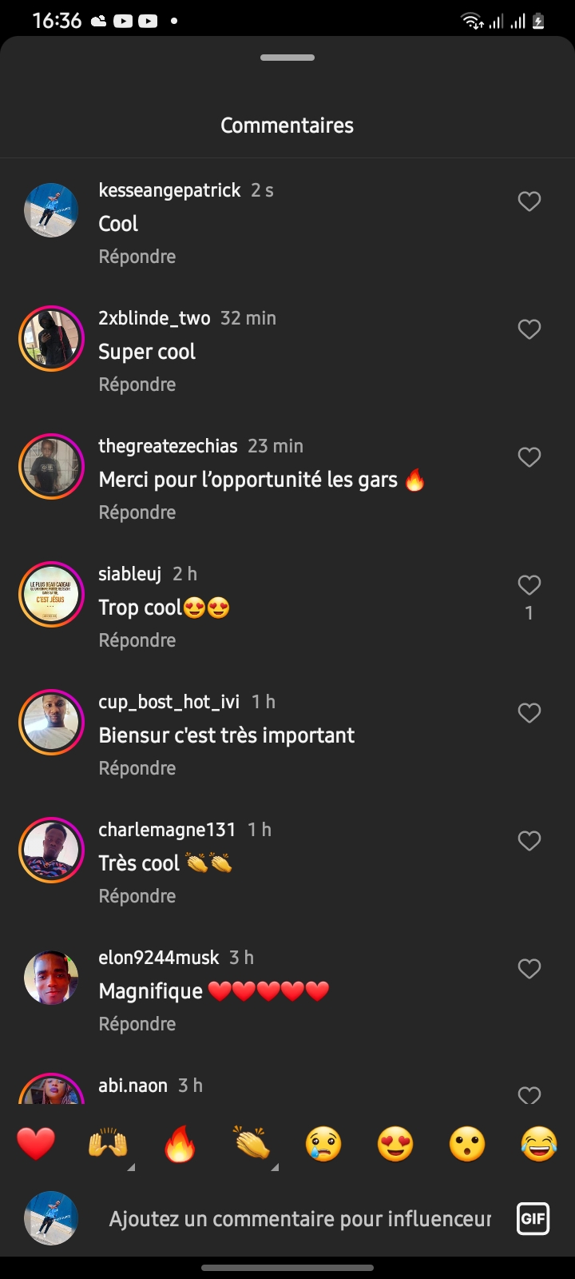Viewport: 575px width, 1279px height.
Task: Toggle like on siableuj's comment
Action: tap(529, 585)
